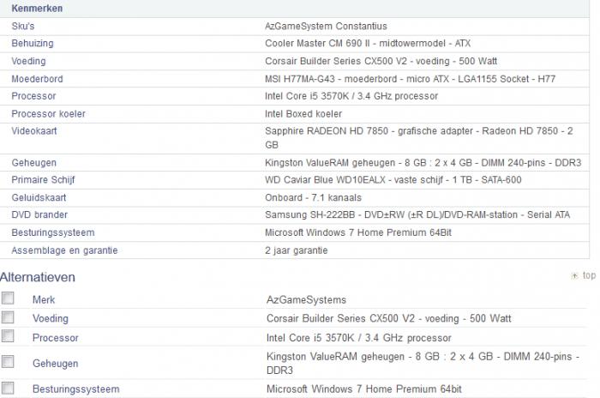Screen dimensions: 600x398
Task: Click the Behuizing label
Action: click(33, 43)
